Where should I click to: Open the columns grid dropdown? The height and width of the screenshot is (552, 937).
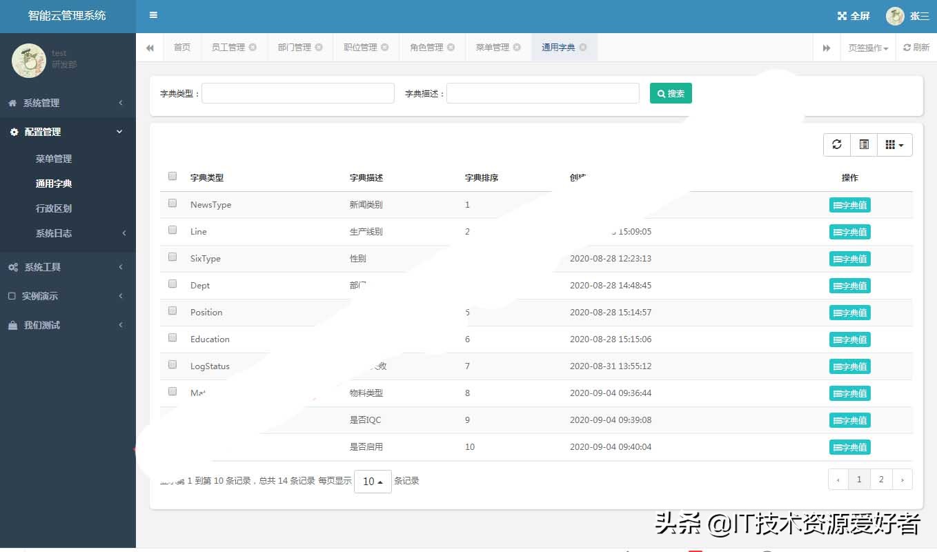(895, 144)
